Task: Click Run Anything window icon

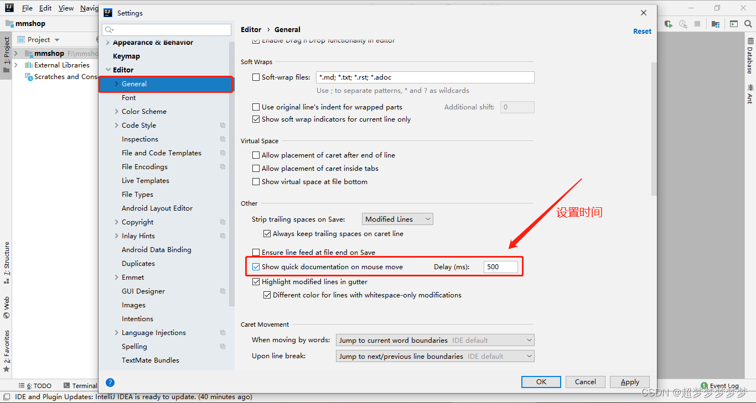Action: tap(734, 24)
